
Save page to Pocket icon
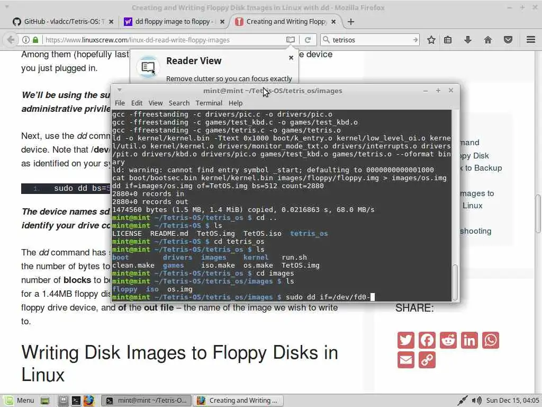(x=508, y=40)
